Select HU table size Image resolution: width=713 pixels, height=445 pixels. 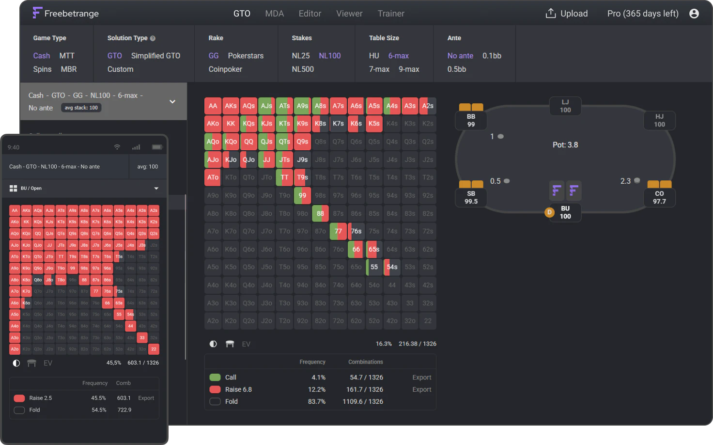(x=374, y=56)
